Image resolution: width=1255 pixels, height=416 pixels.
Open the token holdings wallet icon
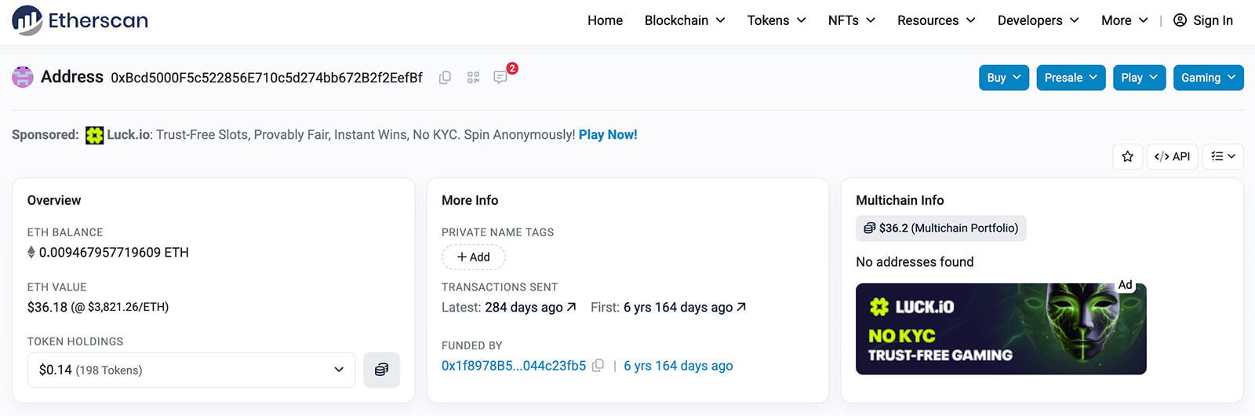click(x=381, y=370)
